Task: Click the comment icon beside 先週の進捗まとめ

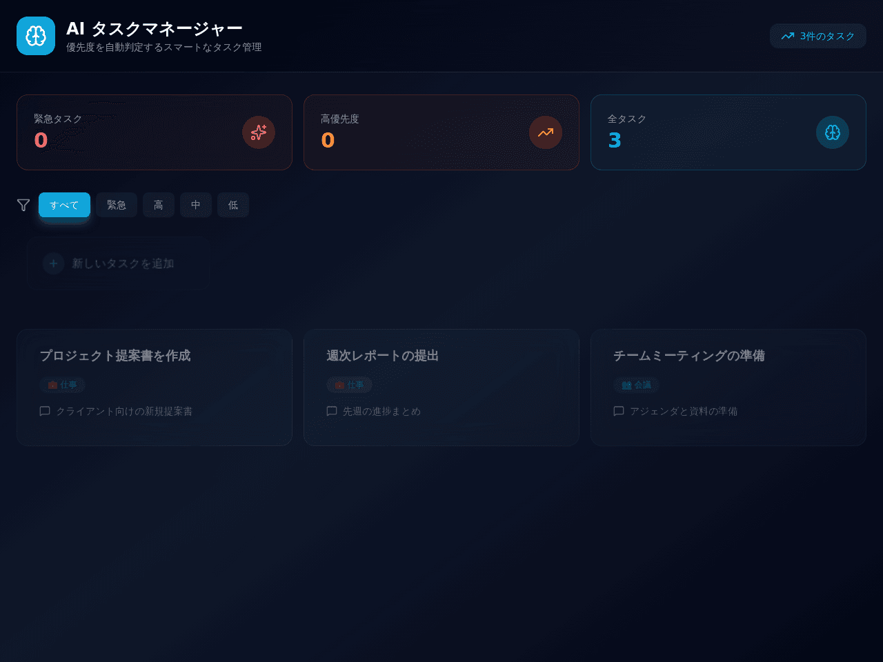Action: (x=332, y=411)
